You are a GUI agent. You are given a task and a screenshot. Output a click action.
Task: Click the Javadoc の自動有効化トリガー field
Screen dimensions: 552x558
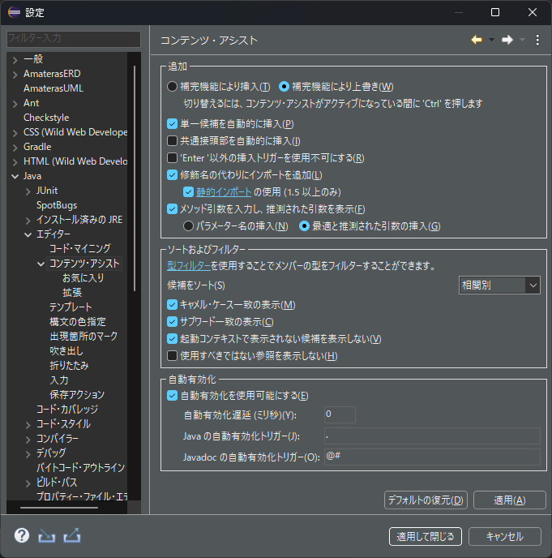click(432, 457)
